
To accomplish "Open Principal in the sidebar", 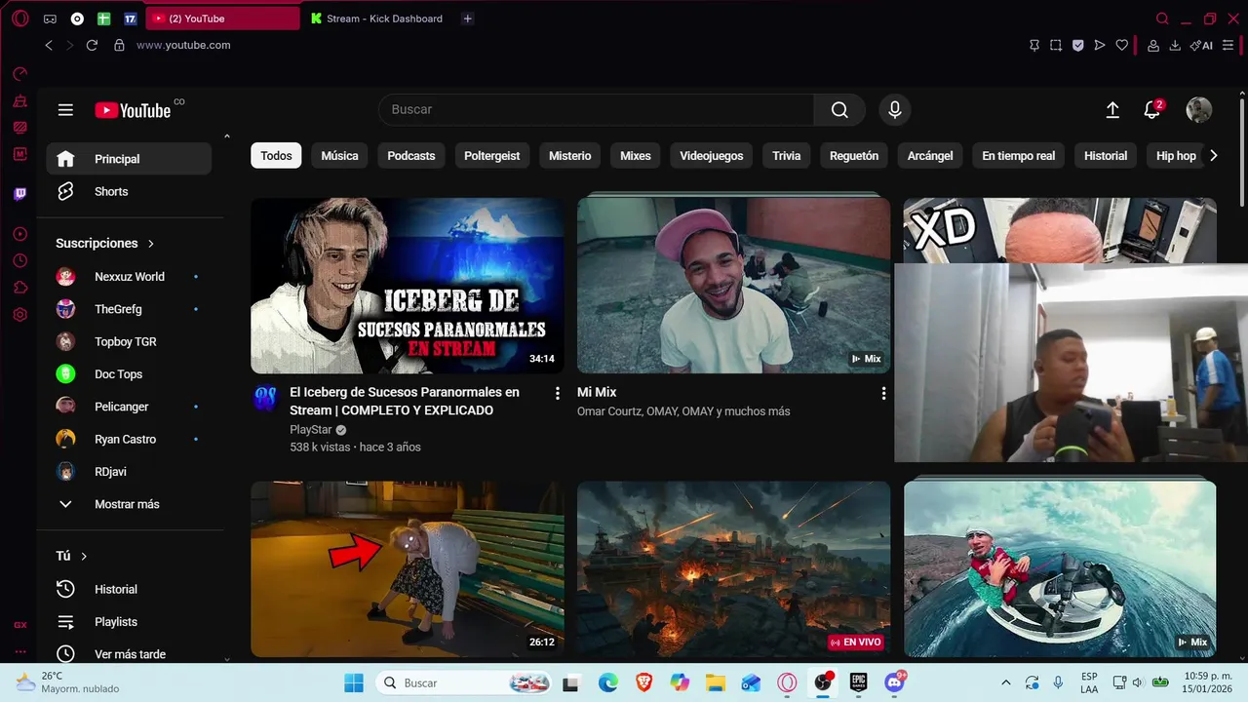I will click(x=129, y=159).
